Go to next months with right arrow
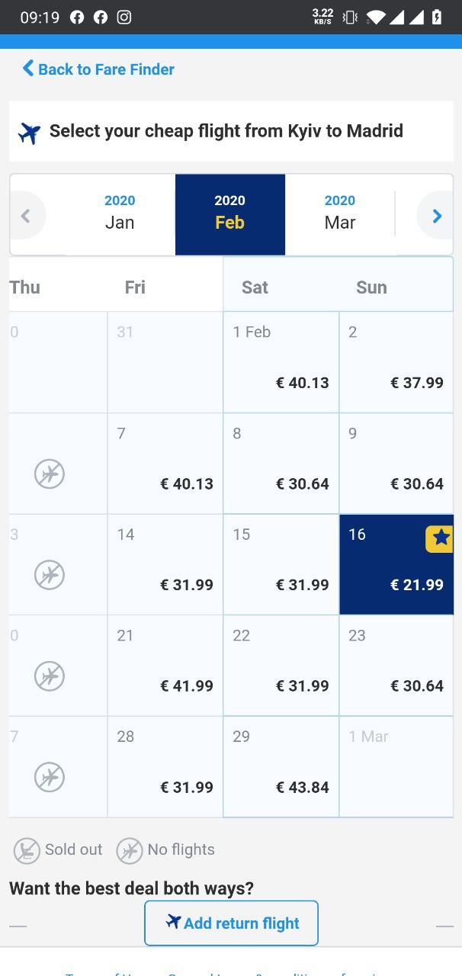 pyautogui.click(x=435, y=216)
